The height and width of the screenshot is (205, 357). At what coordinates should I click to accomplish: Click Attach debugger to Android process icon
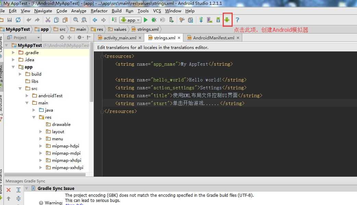pyautogui.click(x=171, y=20)
